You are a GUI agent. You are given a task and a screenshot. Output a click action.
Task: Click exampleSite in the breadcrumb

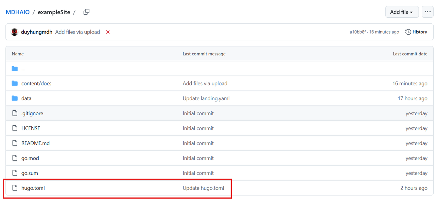[x=54, y=12]
